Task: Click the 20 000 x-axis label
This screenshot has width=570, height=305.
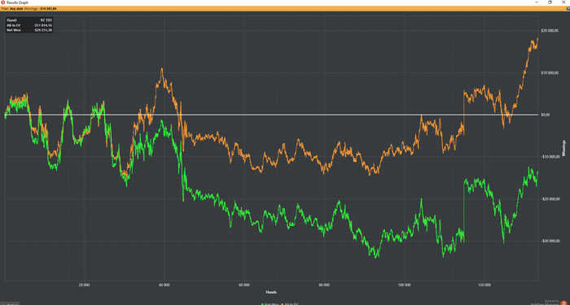Action: 84,285
